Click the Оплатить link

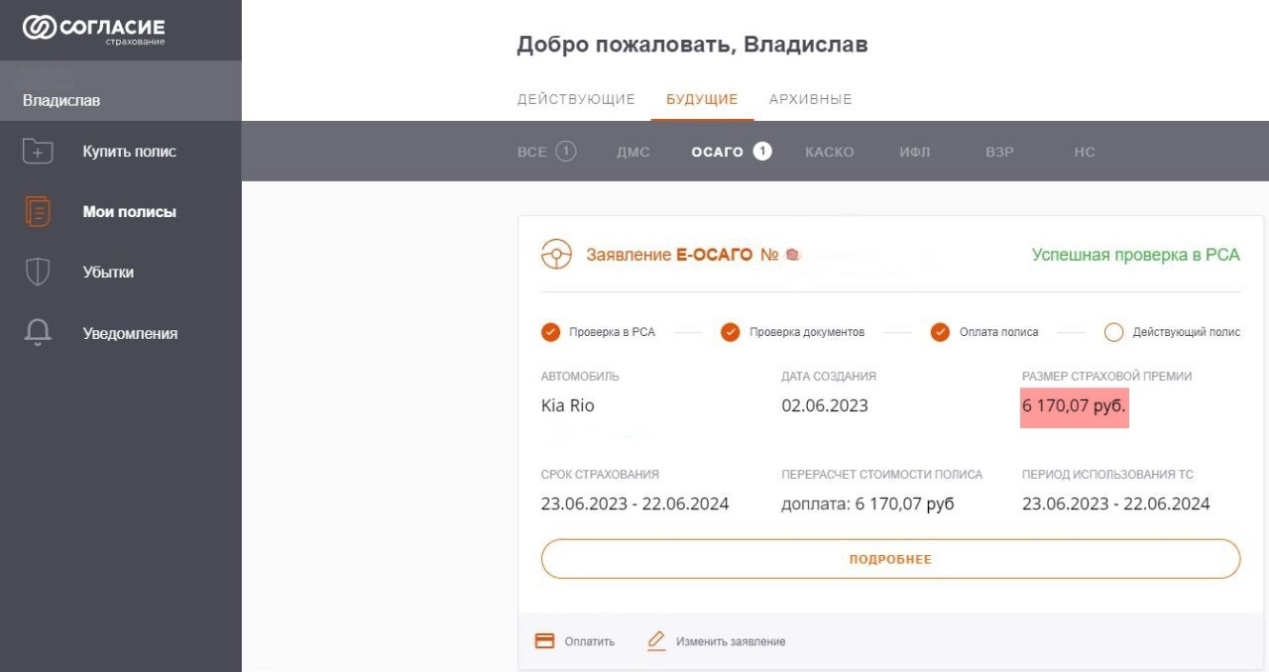click(x=590, y=641)
